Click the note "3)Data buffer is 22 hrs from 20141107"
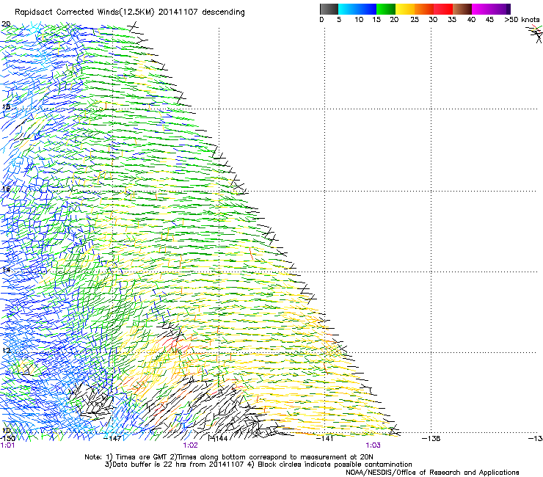 coord(174,465)
